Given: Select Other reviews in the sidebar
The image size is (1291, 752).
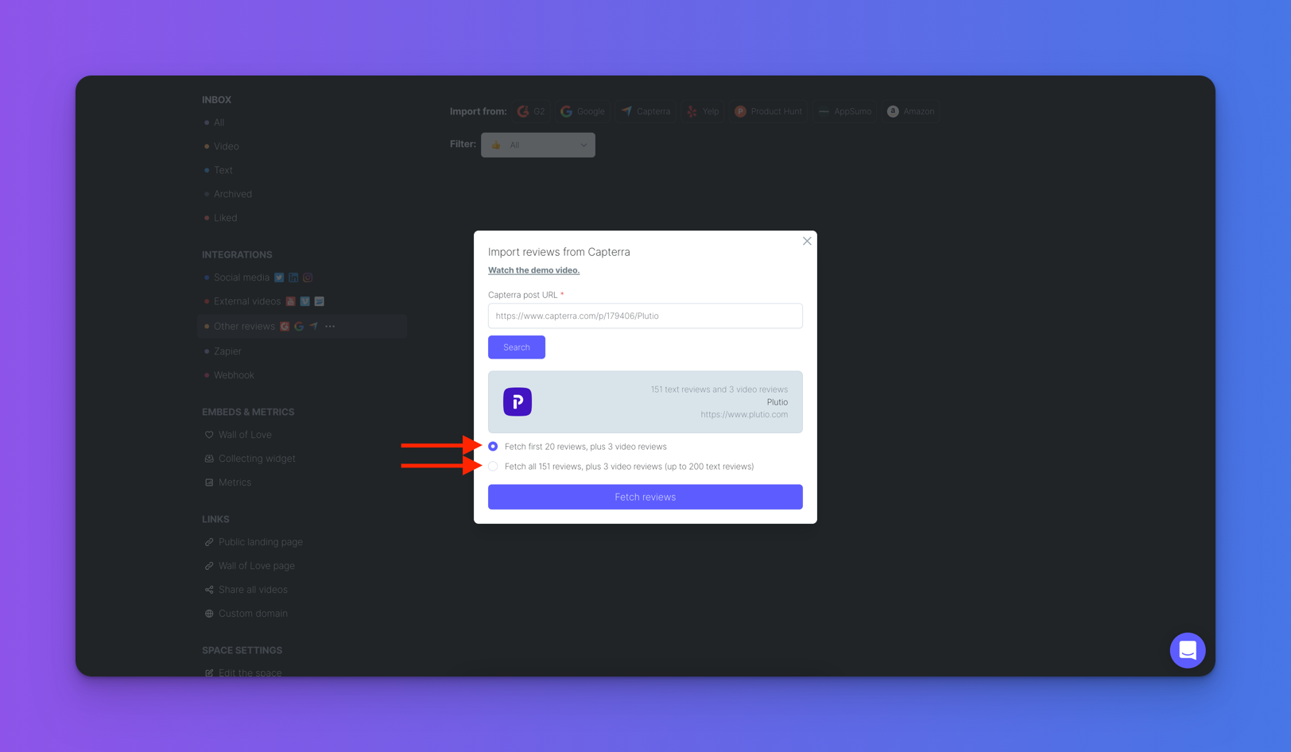Looking at the screenshot, I should 302,326.
